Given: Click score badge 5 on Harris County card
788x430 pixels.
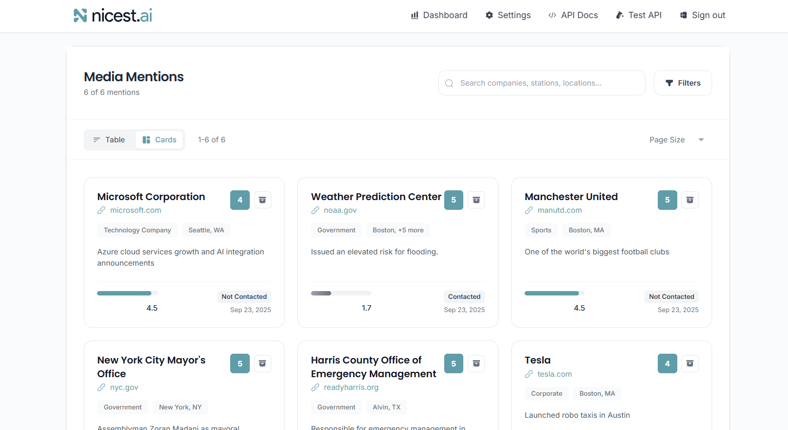Looking at the screenshot, I should [x=454, y=363].
